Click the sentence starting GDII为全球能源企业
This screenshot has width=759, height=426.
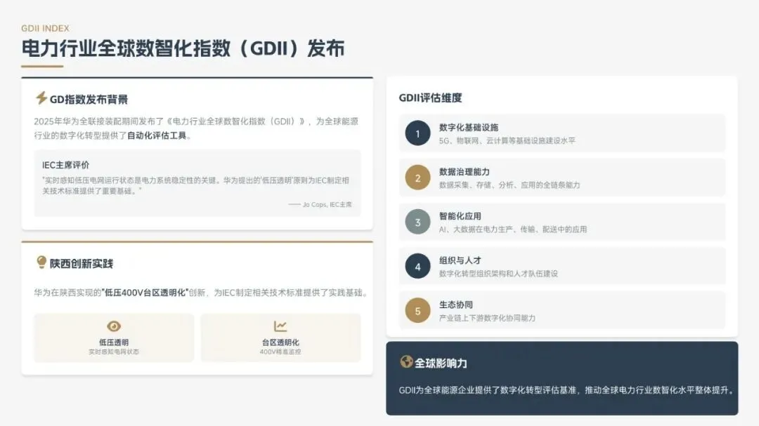(x=566, y=390)
